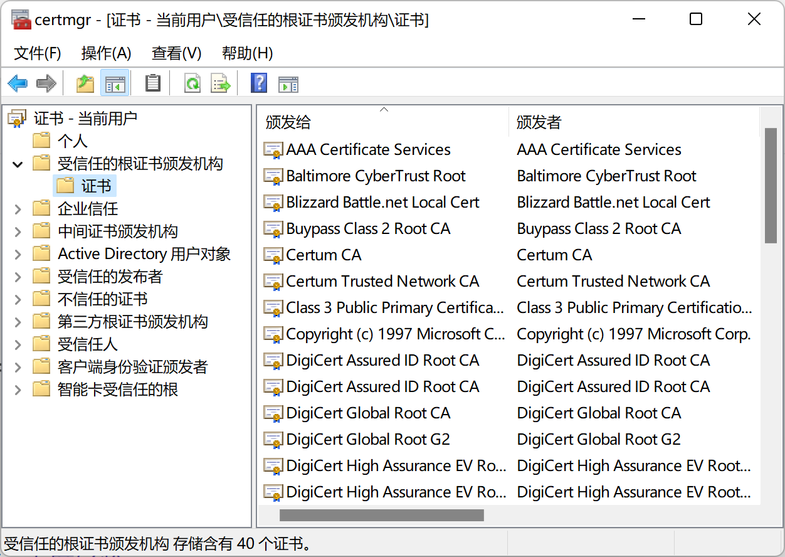
Task: Collapse the 受信任的根证书颁发机构 tree node
Action: coord(18,164)
